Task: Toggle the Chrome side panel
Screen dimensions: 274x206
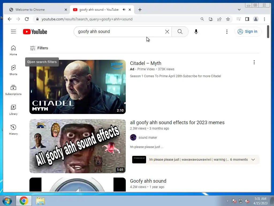Action: pyautogui.click(x=247, y=19)
